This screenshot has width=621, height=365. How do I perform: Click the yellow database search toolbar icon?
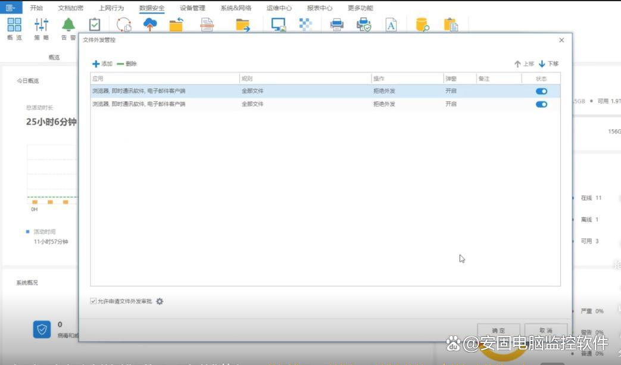tap(422, 25)
